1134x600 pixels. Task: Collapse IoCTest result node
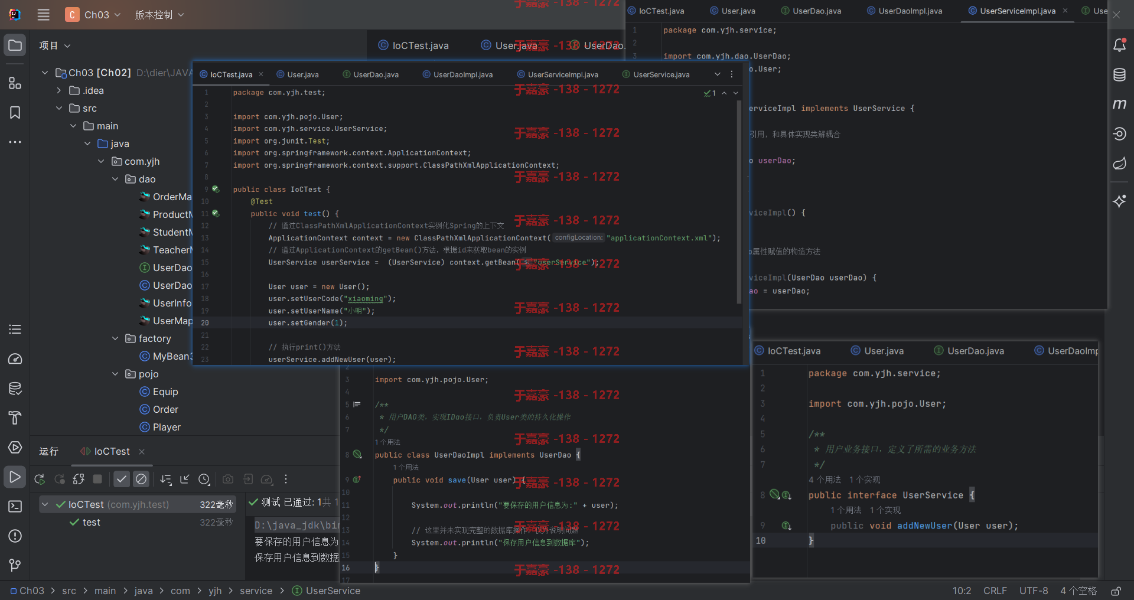point(45,504)
